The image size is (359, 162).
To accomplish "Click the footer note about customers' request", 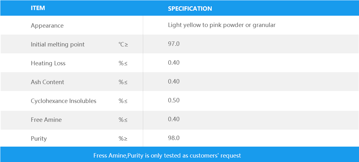I will point(167,155).
